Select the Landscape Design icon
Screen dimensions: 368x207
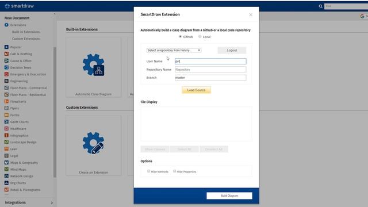click(6, 142)
